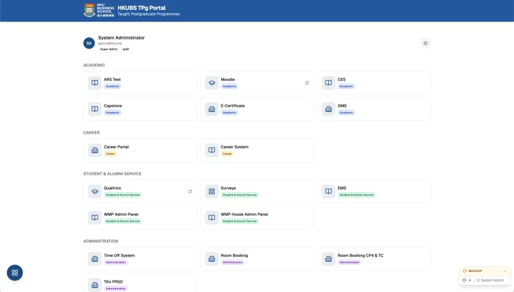The height and width of the screenshot is (292, 514).
Task: Click the Room Booking CP4 & TC title
Action: [x=360, y=255]
